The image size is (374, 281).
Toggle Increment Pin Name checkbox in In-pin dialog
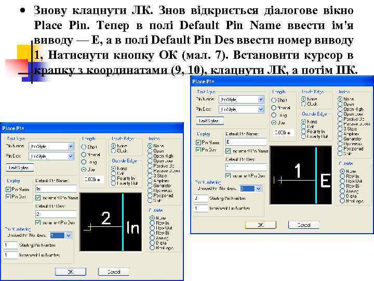pyautogui.click(x=38, y=198)
